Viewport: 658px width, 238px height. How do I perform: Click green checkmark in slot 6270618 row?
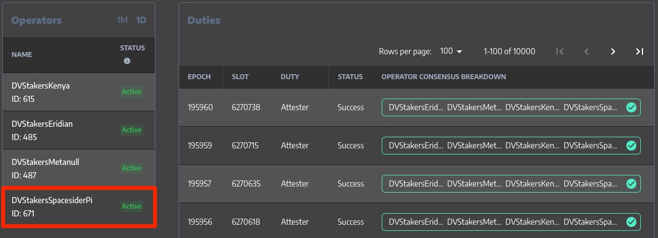click(x=631, y=221)
